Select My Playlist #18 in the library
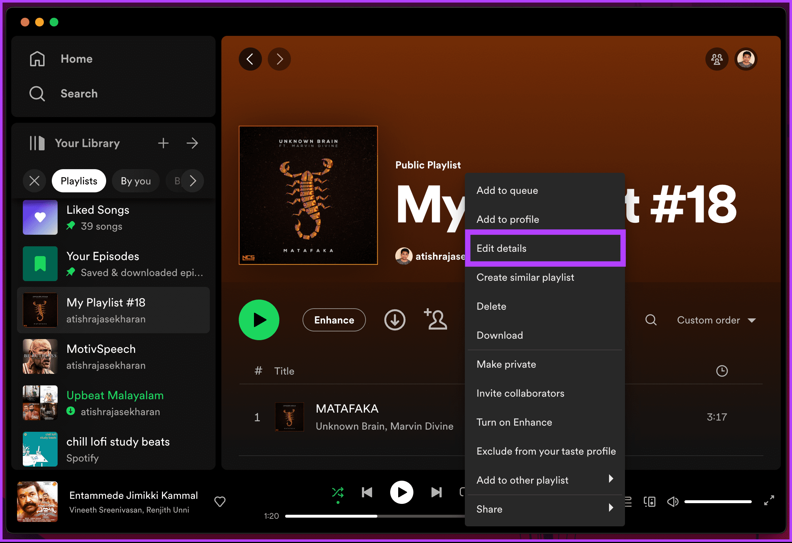This screenshot has width=792, height=543. [x=113, y=310]
